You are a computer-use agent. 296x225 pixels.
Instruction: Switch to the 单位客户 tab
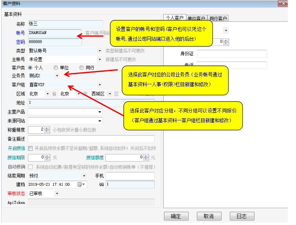click(x=196, y=18)
